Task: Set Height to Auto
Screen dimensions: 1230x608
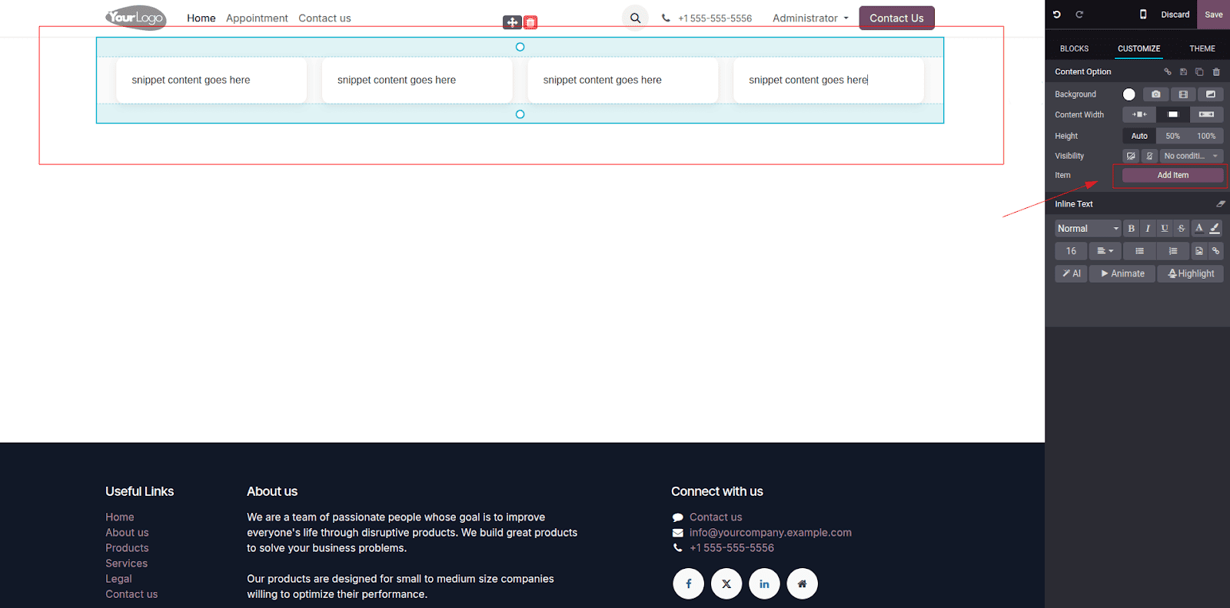Action: tap(1139, 136)
